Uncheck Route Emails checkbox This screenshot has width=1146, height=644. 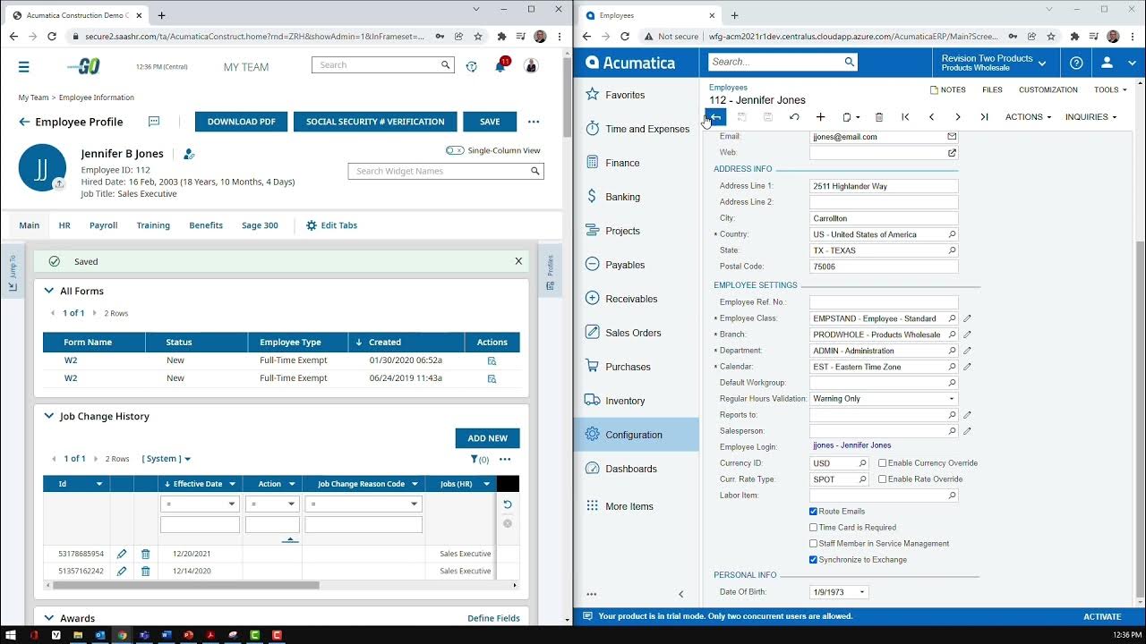click(813, 512)
